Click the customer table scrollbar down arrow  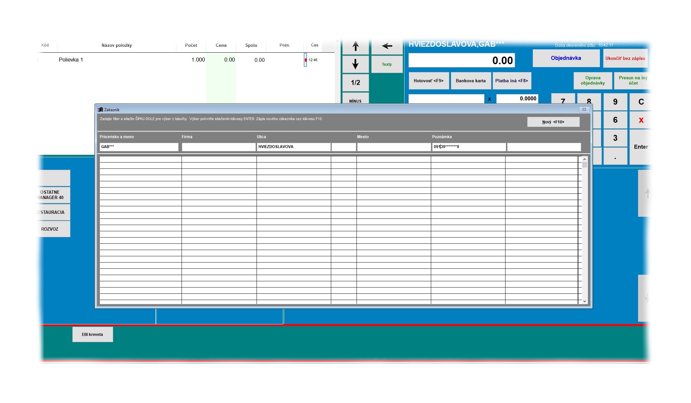[584, 301]
